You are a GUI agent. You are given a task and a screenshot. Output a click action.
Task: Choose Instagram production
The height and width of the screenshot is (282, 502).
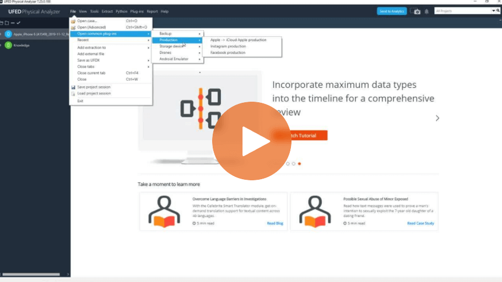tap(228, 46)
